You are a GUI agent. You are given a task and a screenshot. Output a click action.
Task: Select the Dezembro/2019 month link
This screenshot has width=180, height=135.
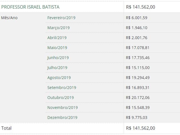[x=62, y=118]
